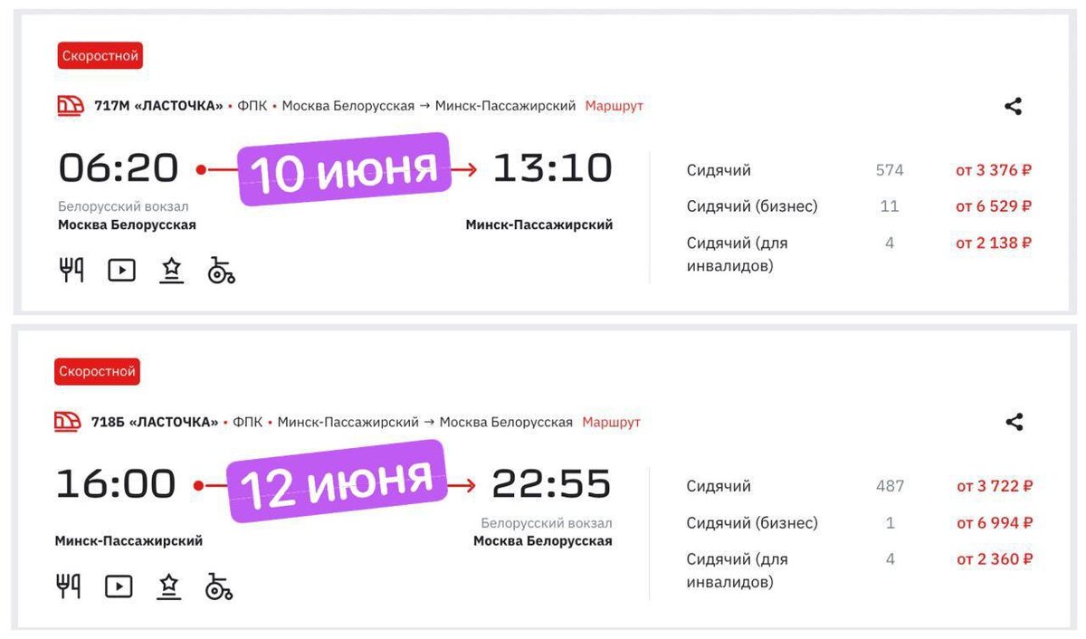1086x639 pixels.
Task: Click purple 10 июня date label
Action: (345, 168)
